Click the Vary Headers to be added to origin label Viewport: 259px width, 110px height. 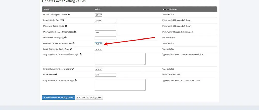point(59,81)
